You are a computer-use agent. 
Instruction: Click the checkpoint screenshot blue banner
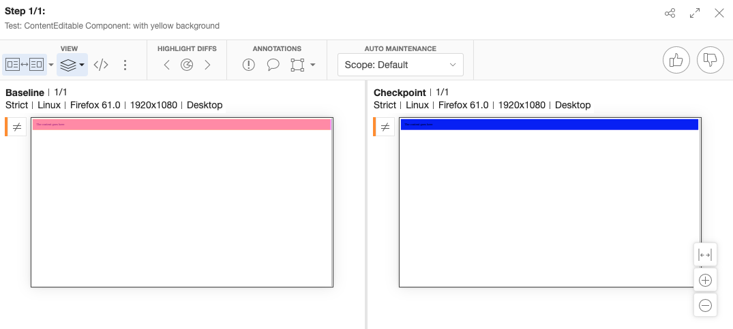pyautogui.click(x=550, y=125)
